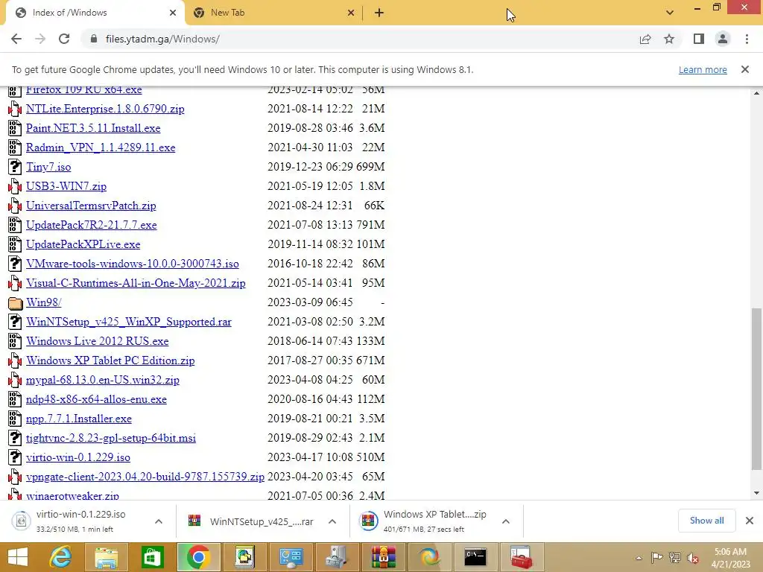
Task: Open ndp48-x86-x64-allos-enu.exe link
Action: click(96, 399)
